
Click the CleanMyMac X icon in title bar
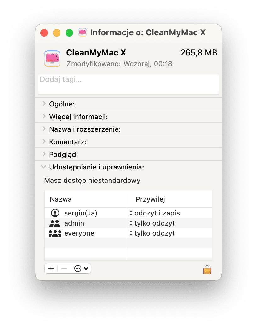(83, 32)
